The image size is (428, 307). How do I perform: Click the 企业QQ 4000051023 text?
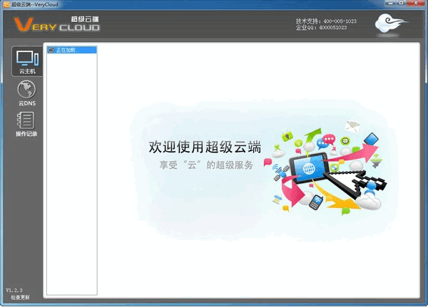[x=321, y=28]
